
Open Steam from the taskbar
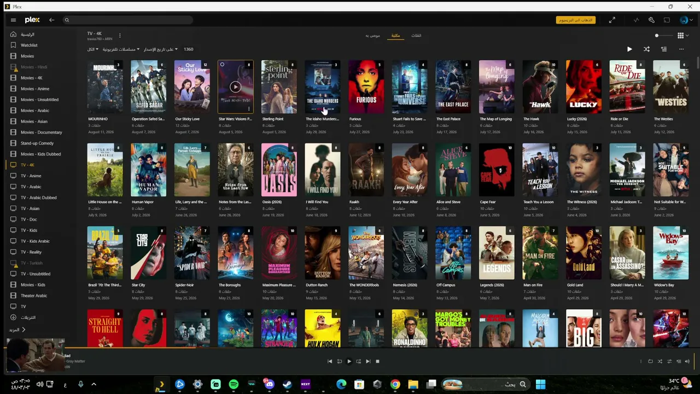[x=287, y=384]
